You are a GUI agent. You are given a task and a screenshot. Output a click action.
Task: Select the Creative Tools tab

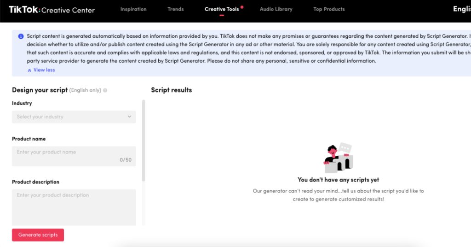[222, 9]
